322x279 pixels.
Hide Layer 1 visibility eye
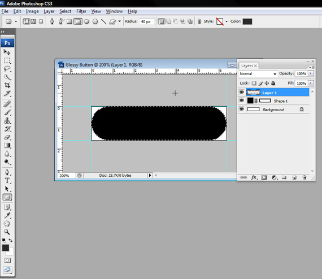coord(242,93)
